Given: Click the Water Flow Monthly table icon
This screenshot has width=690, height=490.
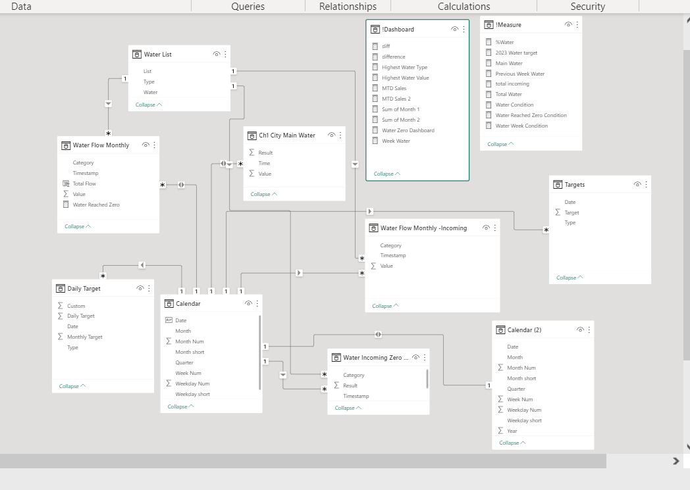Looking at the screenshot, I should [x=66, y=145].
